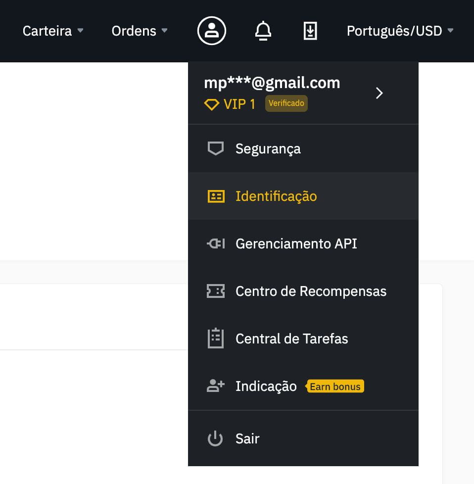The width and height of the screenshot is (474, 484).
Task: Click the ID card icon for Identificação
Action: click(x=216, y=196)
